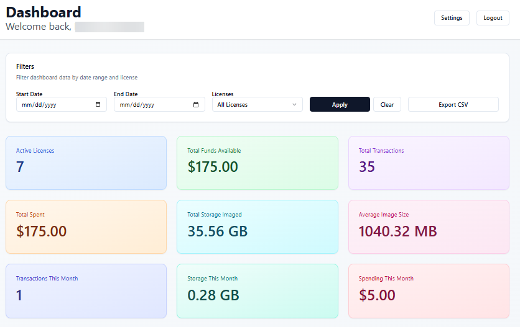The width and height of the screenshot is (520, 327).
Task: Focus the Start Date input field
Action: 62,105
